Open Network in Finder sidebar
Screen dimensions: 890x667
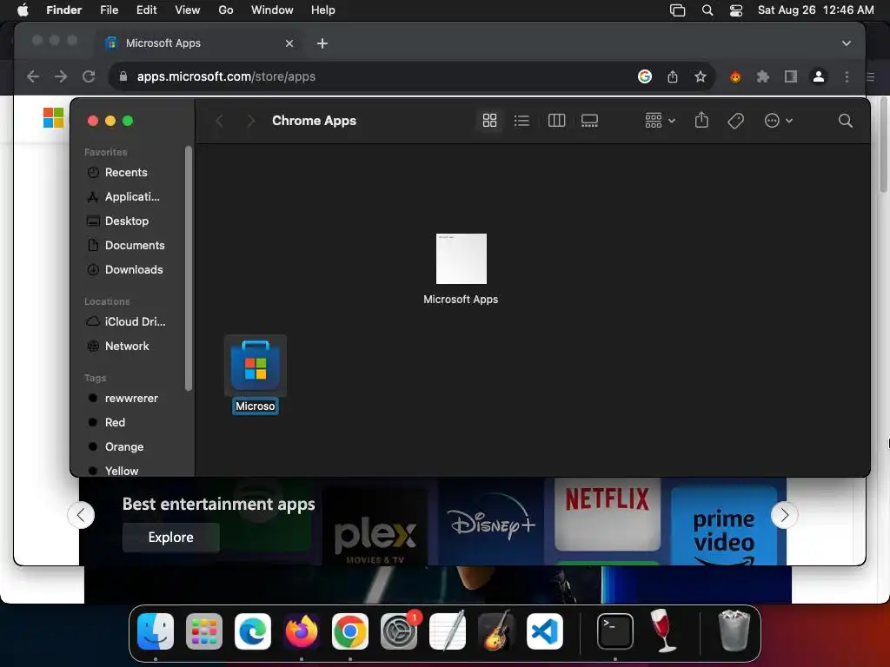(x=127, y=346)
